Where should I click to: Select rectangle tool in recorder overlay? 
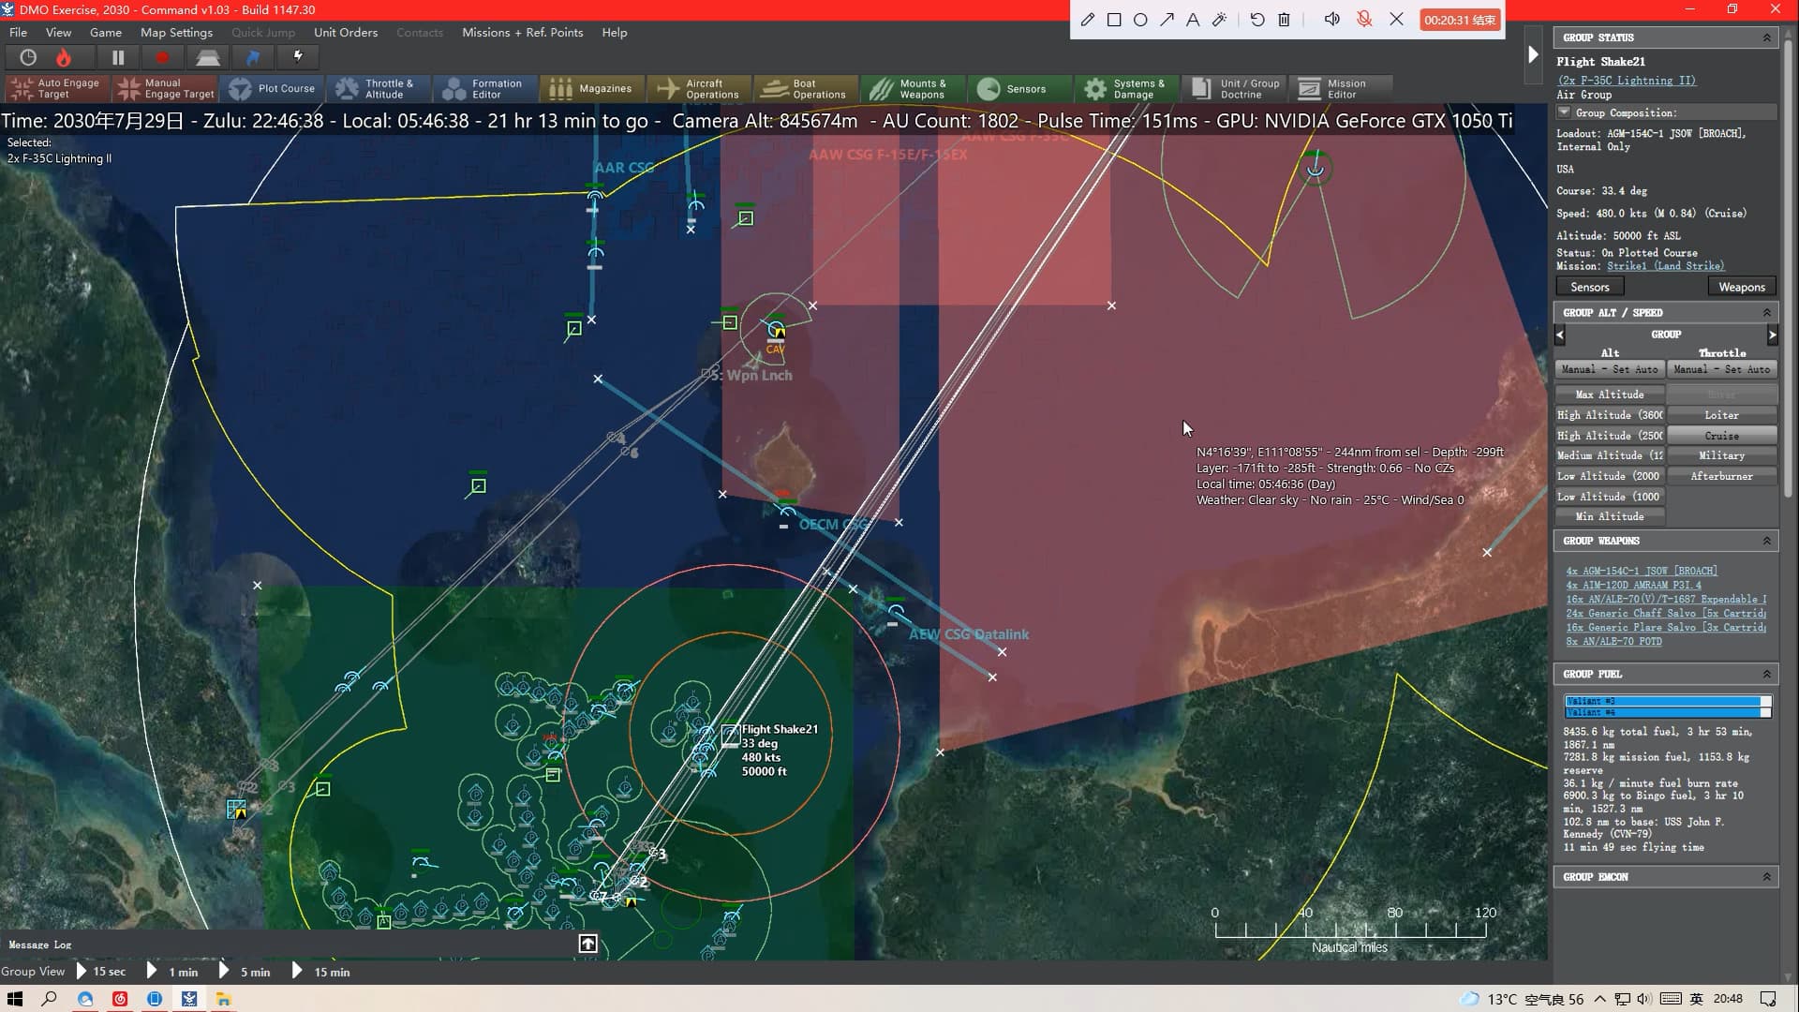point(1114,20)
